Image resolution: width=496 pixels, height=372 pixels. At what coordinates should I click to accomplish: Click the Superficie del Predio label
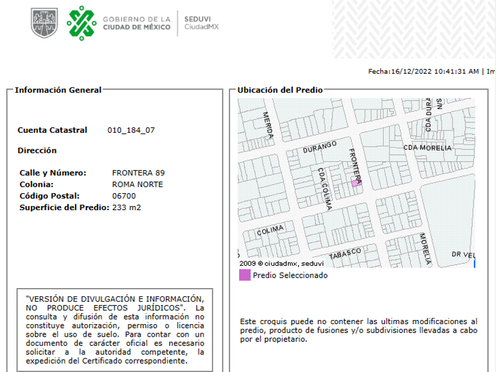tap(64, 207)
